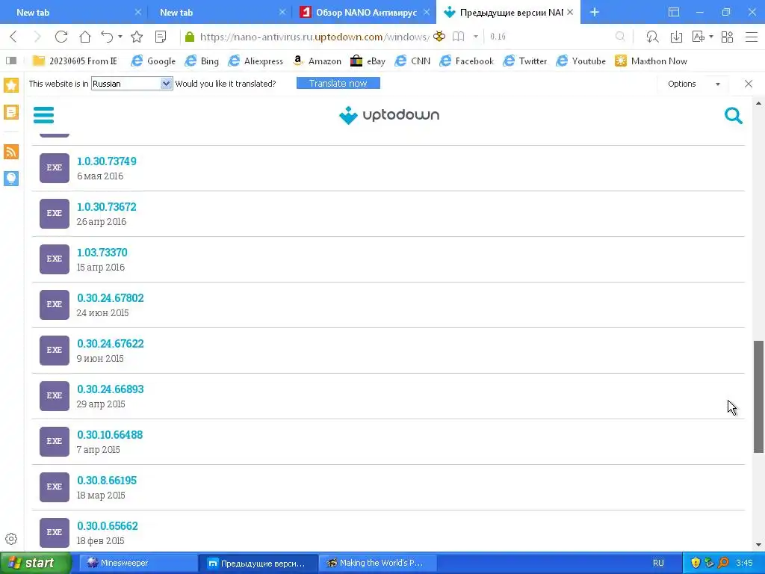Open a new tab with plus button

[x=594, y=12]
